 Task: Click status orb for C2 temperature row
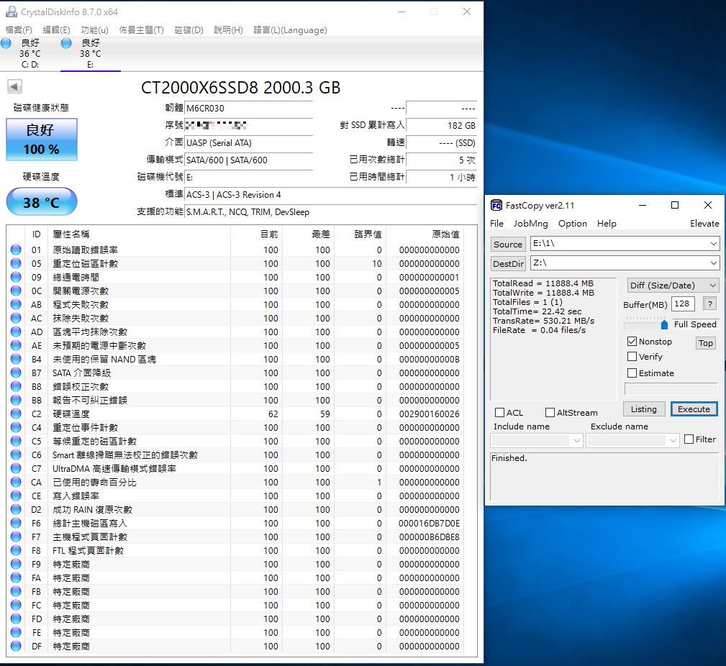click(x=16, y=414)
